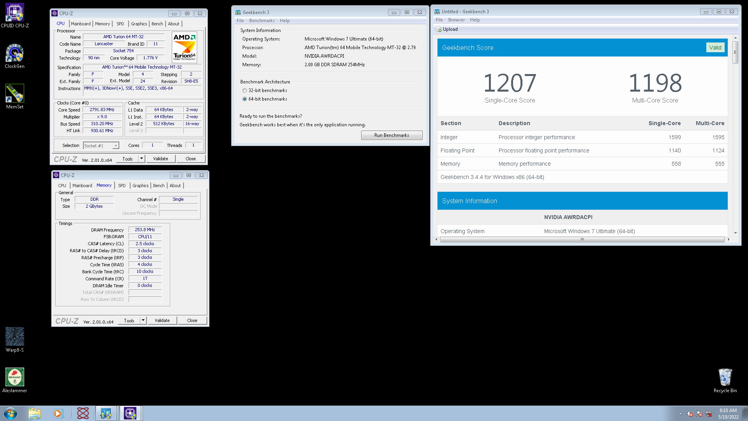Image resolution: width=748 pixels, height=421 pixels.
Task: Click the Valid badge in Geekbench Score
Action: (x=715, y=48)
